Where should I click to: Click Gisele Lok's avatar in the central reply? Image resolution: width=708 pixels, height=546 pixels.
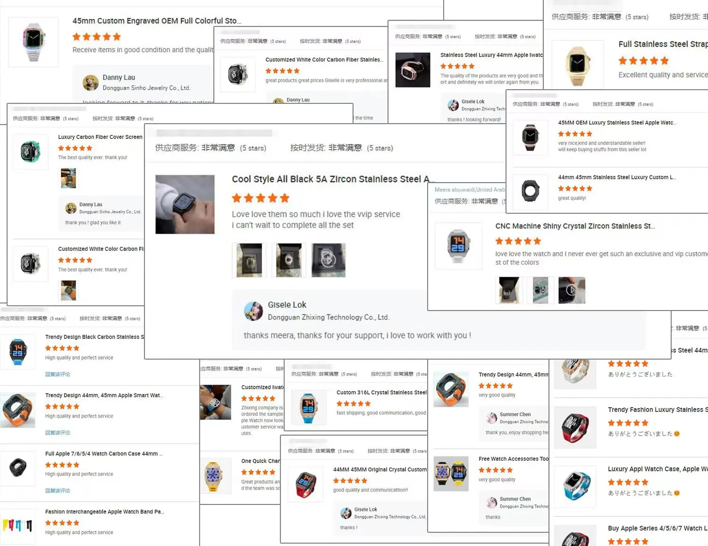click(253, 311)
